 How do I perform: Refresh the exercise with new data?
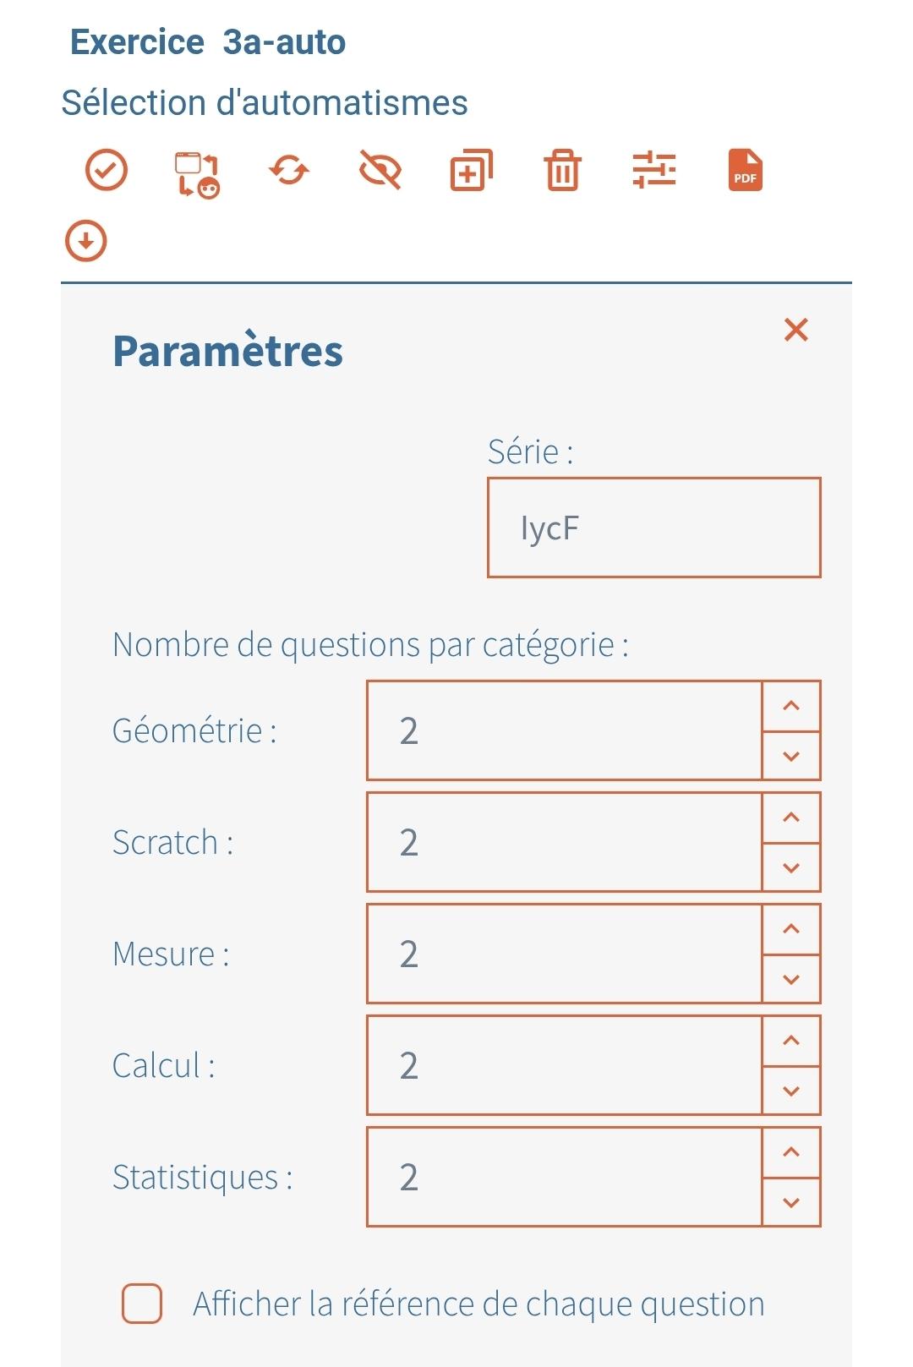pos(289,170)
